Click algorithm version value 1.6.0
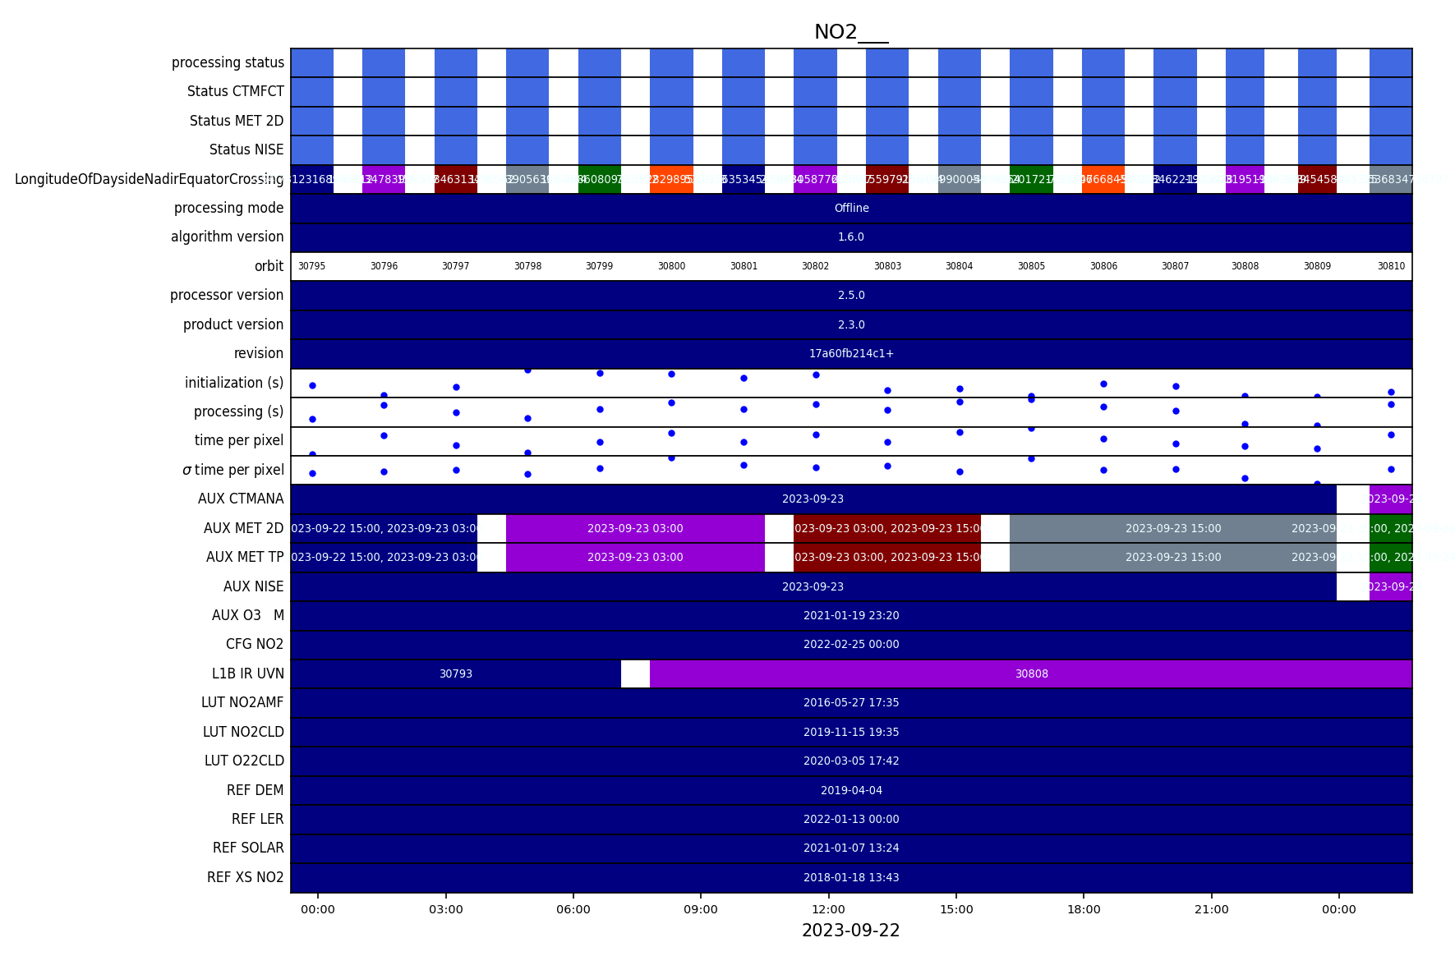 [850, 237]
